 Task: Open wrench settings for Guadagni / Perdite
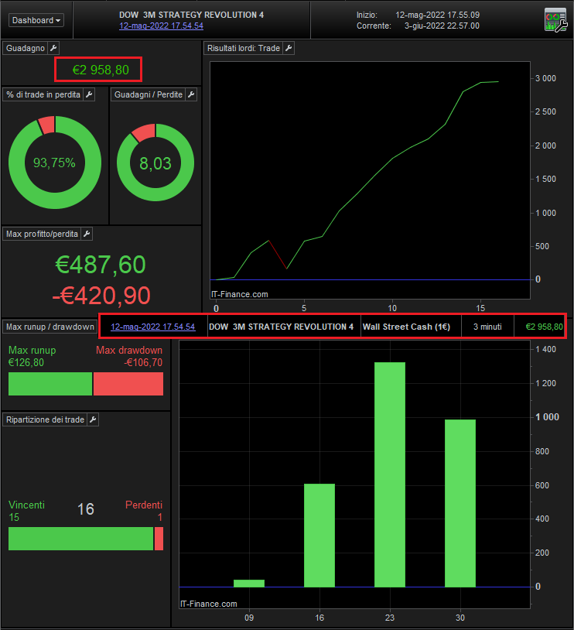191,94
